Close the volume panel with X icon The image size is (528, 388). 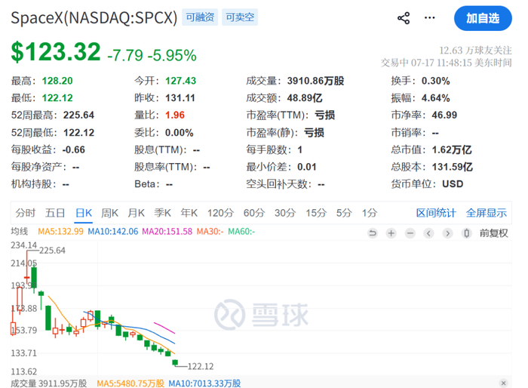click(503, 383)
